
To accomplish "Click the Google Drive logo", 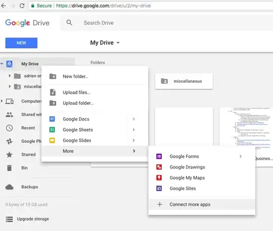I will click(27, 23).
